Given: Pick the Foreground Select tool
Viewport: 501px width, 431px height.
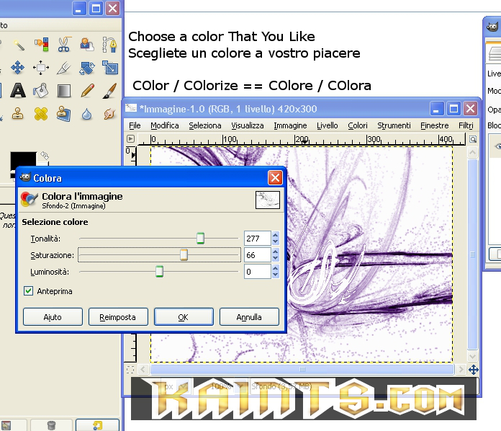Looking at the screenshot, I should [86, 45].
